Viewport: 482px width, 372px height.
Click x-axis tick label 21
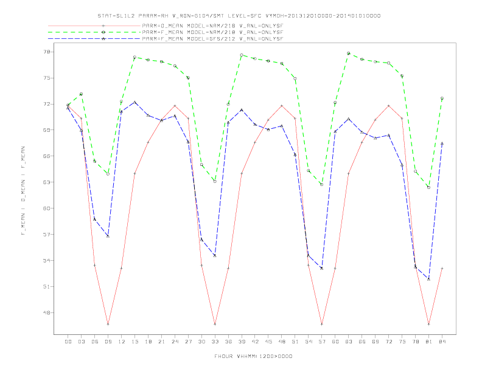pos(161,342)
